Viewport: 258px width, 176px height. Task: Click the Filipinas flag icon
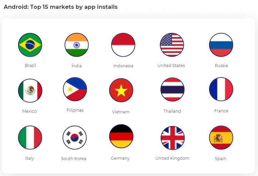tap(75, 89)
